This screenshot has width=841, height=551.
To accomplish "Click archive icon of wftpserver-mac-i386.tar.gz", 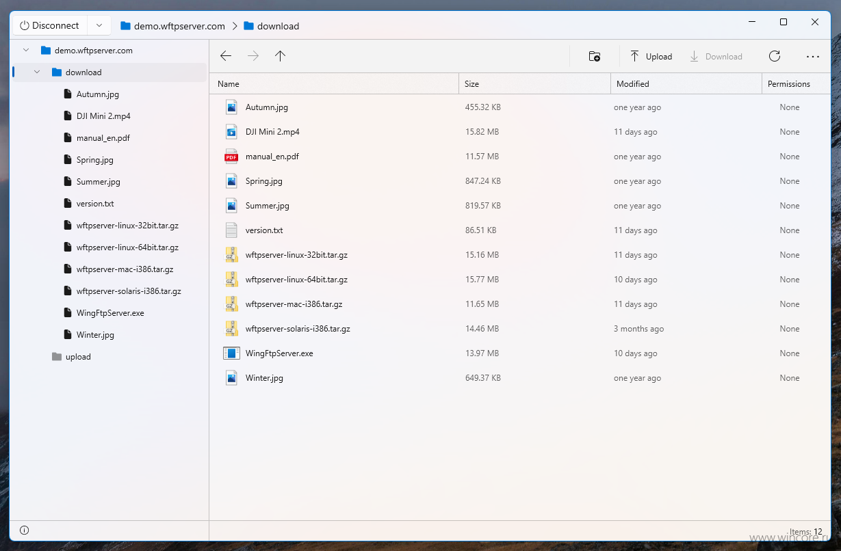I will point(231,304).
